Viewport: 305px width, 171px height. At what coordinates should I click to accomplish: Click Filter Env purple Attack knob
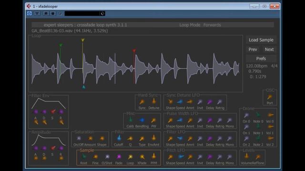click(36, 112)
